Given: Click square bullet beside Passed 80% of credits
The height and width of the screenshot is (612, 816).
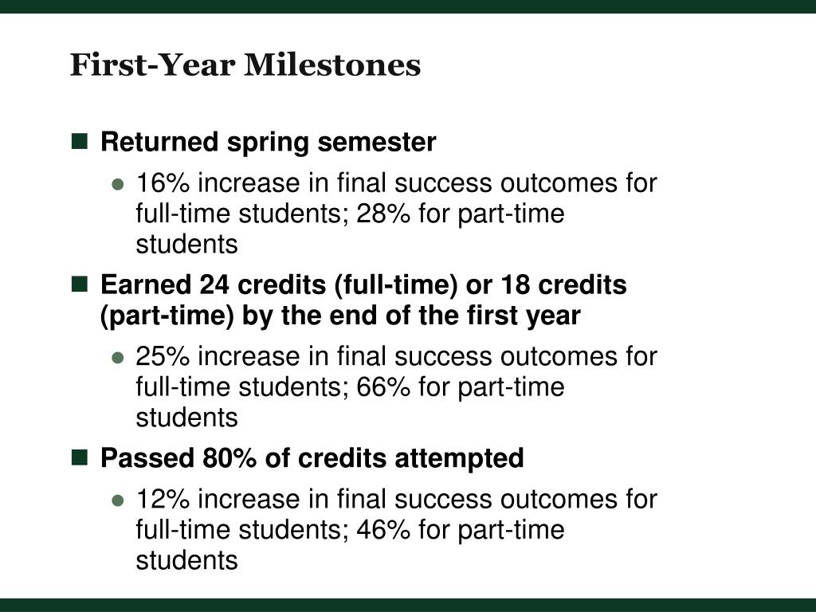Looking at the screenshot, I should coord(79,457).
